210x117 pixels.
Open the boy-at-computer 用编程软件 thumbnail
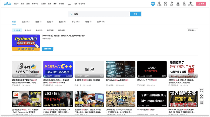[89, 99]
